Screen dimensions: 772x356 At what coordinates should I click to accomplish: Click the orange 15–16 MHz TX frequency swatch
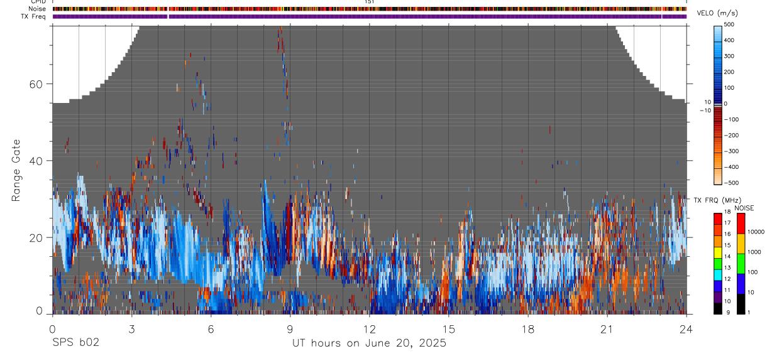click(x=717, y=240)
